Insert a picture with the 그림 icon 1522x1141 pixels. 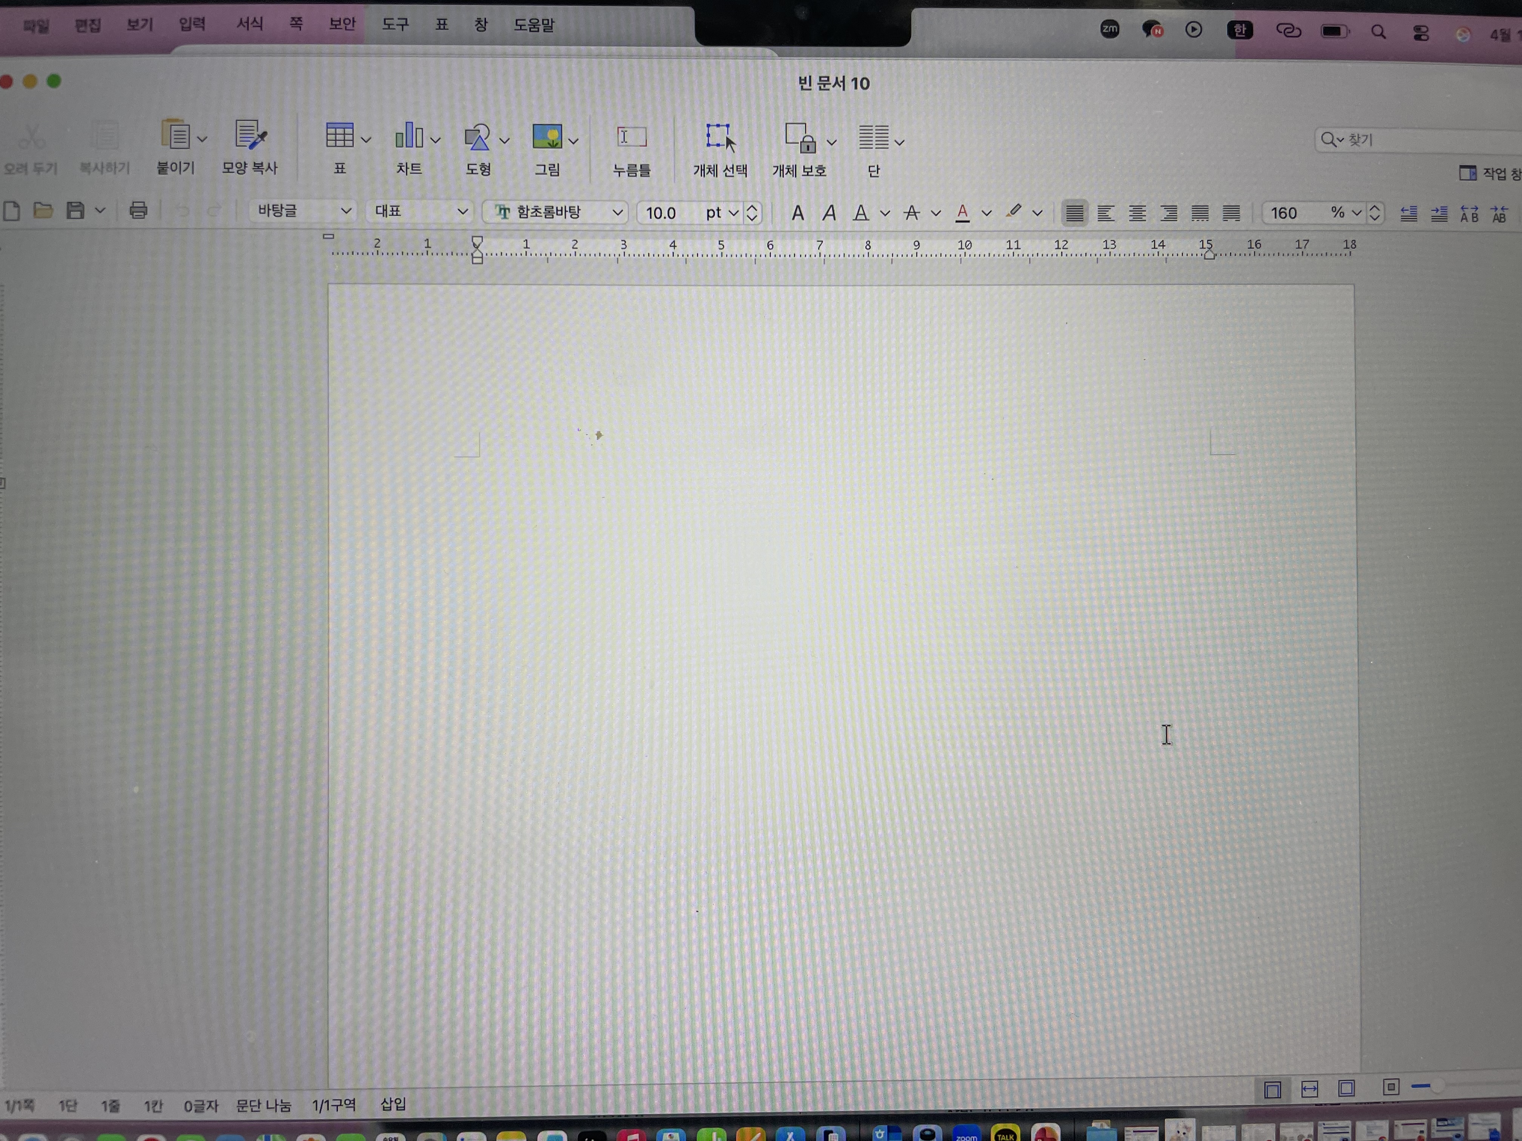coord(547,136)
